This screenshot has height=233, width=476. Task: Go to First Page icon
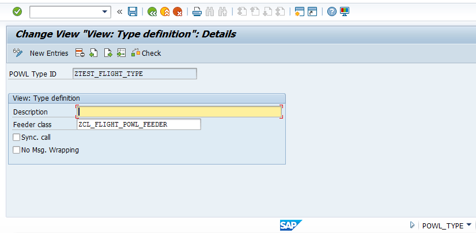click(242, 12)
